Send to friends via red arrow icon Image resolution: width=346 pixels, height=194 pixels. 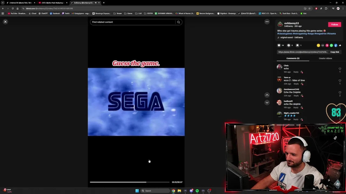pyautogui.click(x=327, y=45)
